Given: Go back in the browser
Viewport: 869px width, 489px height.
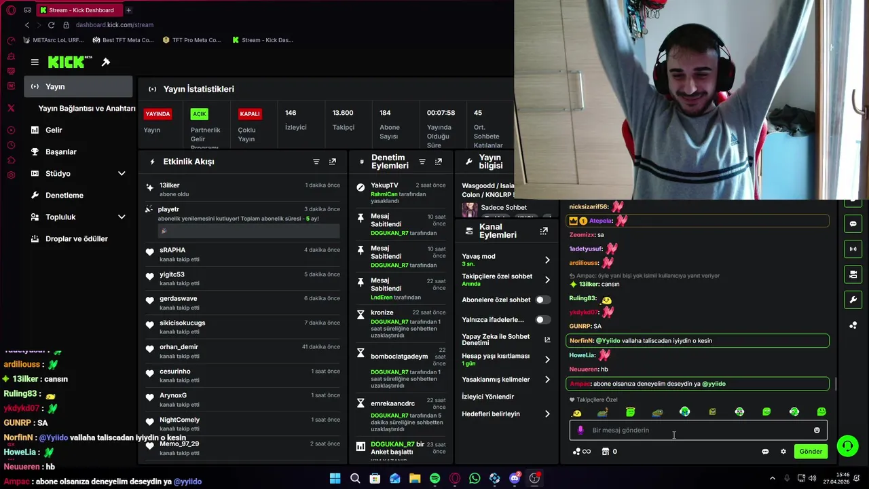Looking at the screenshot, I should pos(27,25).
